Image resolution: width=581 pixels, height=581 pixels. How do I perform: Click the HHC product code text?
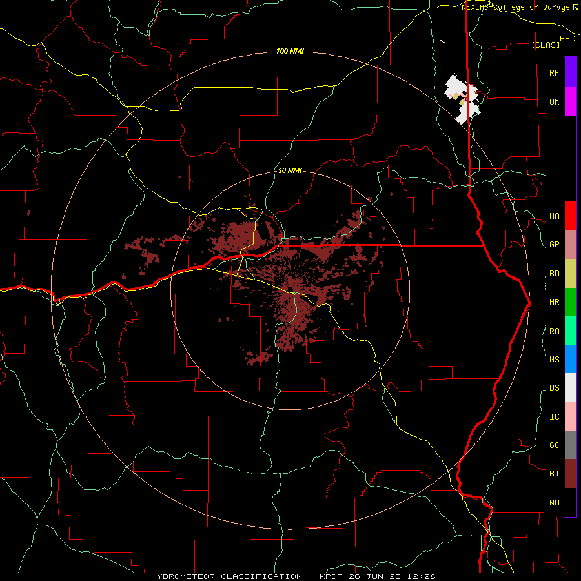click(x=567, y=38)
